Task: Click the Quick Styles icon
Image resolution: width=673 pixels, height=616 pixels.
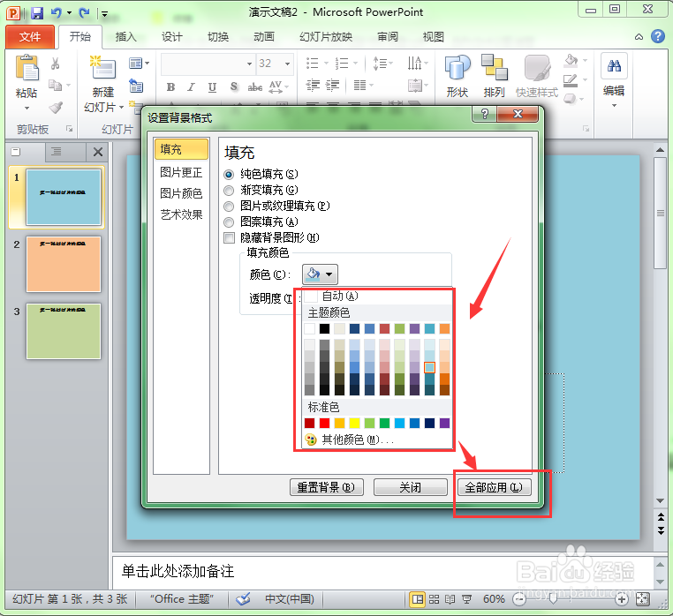Action: [x=537, y=68]
